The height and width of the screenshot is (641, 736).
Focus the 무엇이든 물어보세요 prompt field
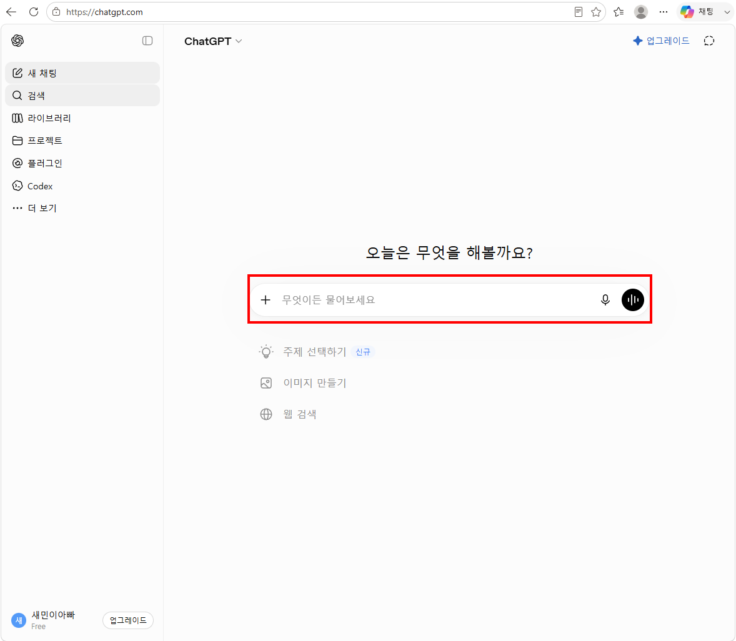point(437,300)
